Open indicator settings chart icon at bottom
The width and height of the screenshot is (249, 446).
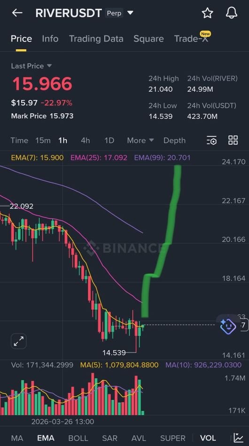pyautogui.click(x=239, y=438)
